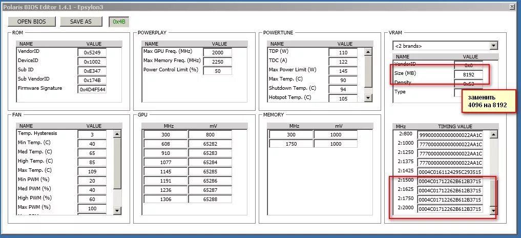
Task: Click timing list scroll down arrow
Action: [x=494, y=210]
